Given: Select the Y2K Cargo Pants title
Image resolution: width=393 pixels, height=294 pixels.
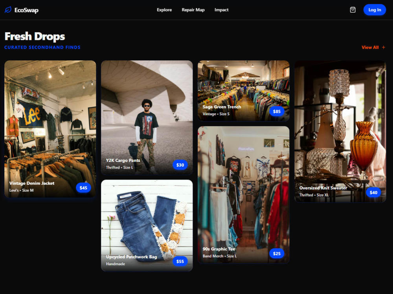Looking at the screenshot, I should pyautogui.click(x=123, y=160).
